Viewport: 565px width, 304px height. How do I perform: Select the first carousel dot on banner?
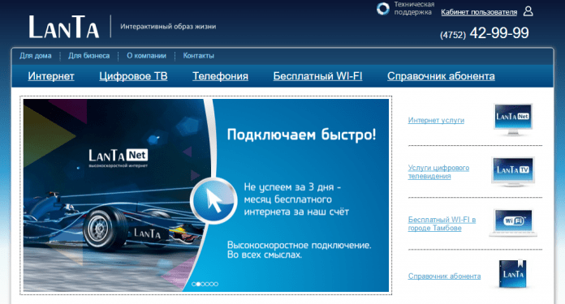point(194,285)
